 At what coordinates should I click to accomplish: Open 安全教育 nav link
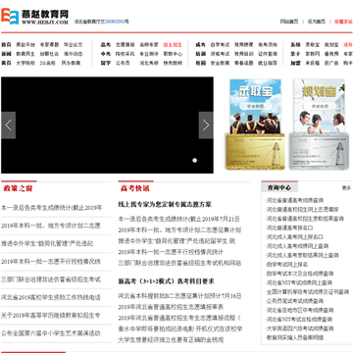pos(220,63)
